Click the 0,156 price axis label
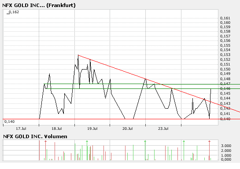This screenshot has width=240, height=169. pyautogui.click(x=225, y=40)
